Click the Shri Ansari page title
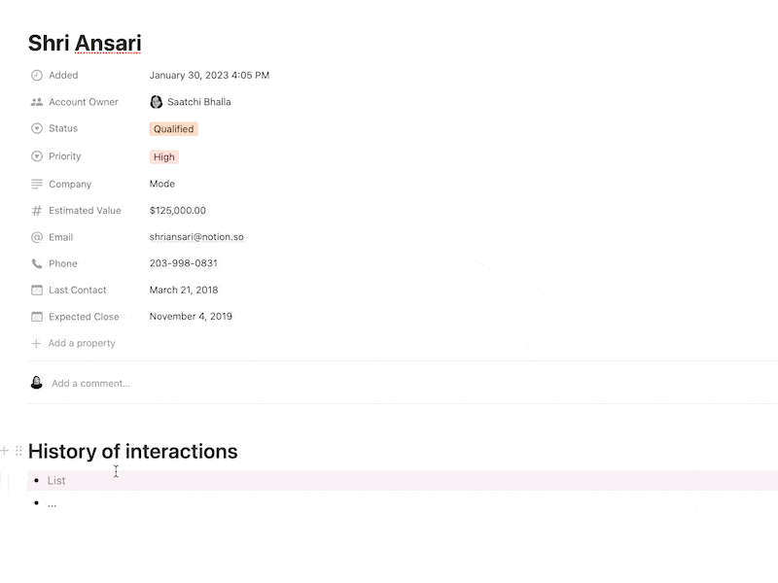 click(x=85, y=43)
